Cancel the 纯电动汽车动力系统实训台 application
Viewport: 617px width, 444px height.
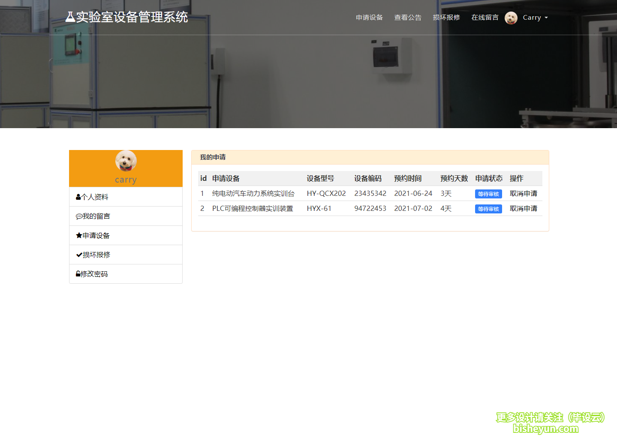point(523,193)
